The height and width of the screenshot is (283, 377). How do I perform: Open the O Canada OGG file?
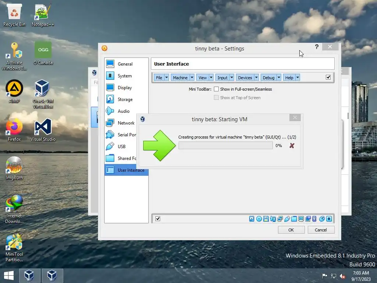(x=43, y=53)
